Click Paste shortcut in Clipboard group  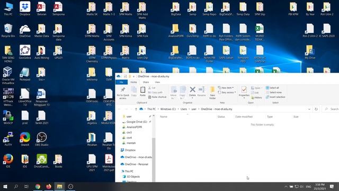click(157, 97)
